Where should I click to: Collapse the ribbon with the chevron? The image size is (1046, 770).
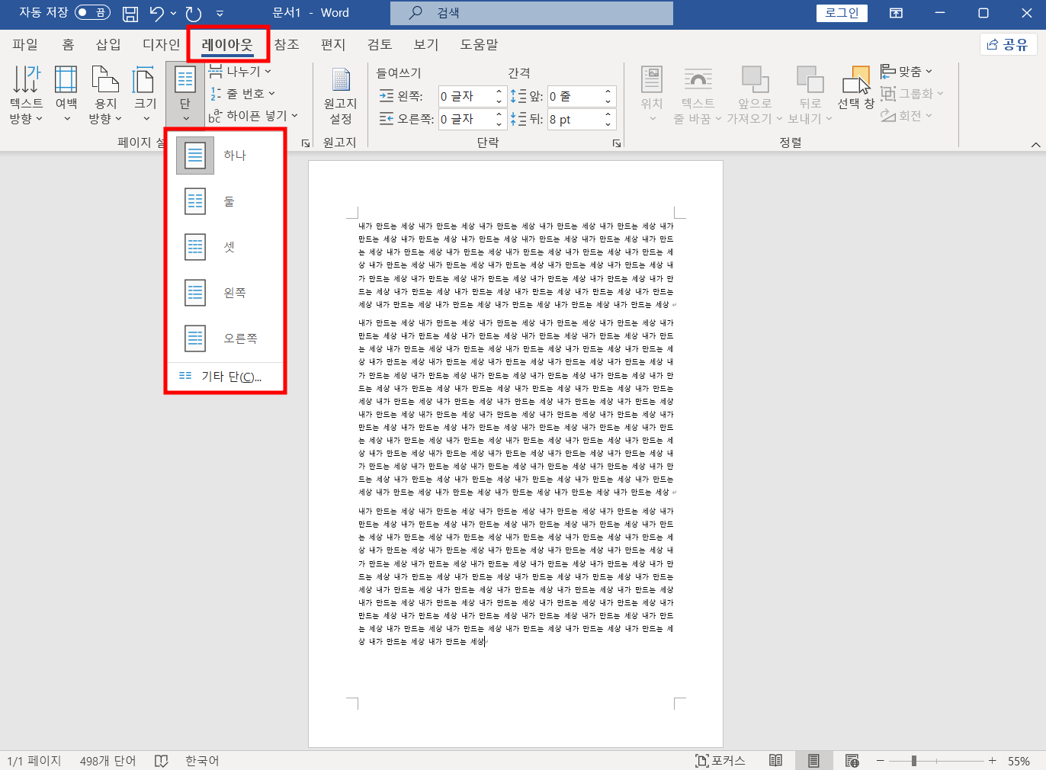tap(1035, 144)
